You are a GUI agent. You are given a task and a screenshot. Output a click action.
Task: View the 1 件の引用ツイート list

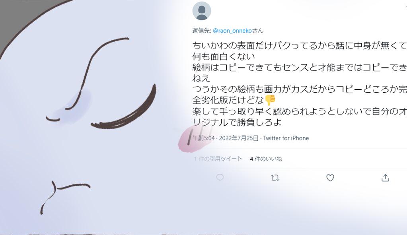[x=218, y=159]
